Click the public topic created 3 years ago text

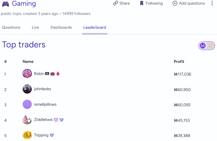coord(29,13)
